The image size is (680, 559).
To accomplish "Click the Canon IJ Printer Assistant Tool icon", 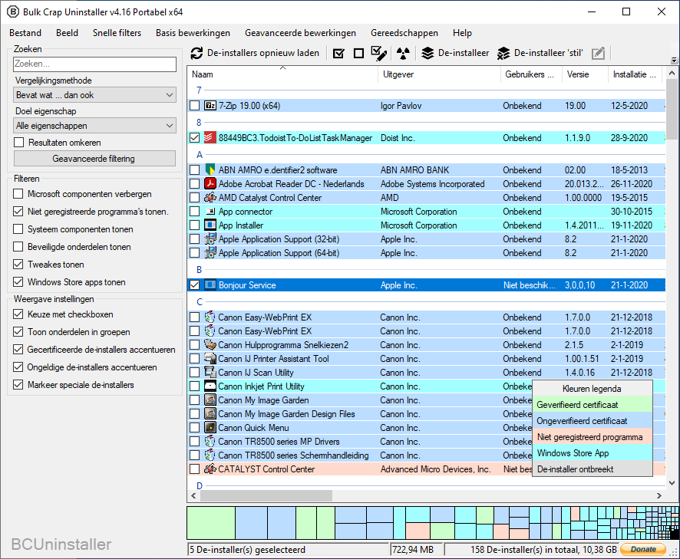I will 210,359.
